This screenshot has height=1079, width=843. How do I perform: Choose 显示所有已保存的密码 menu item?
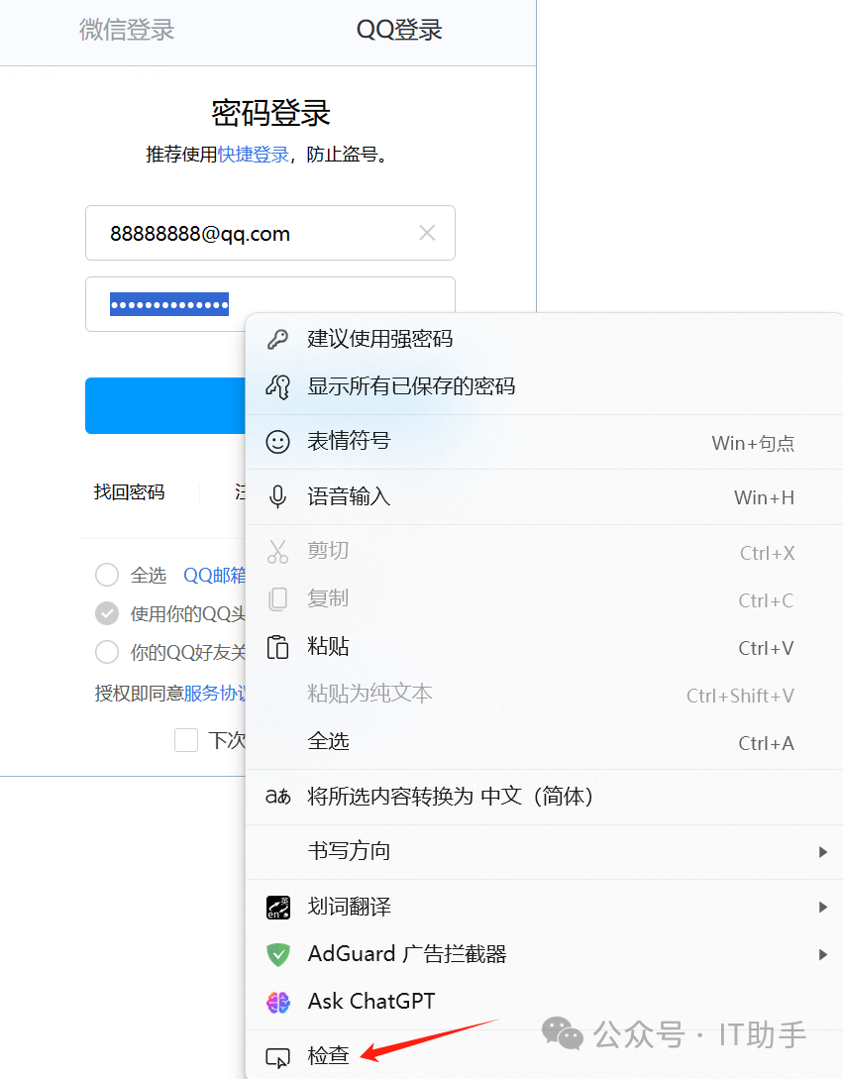coord(545,386)
